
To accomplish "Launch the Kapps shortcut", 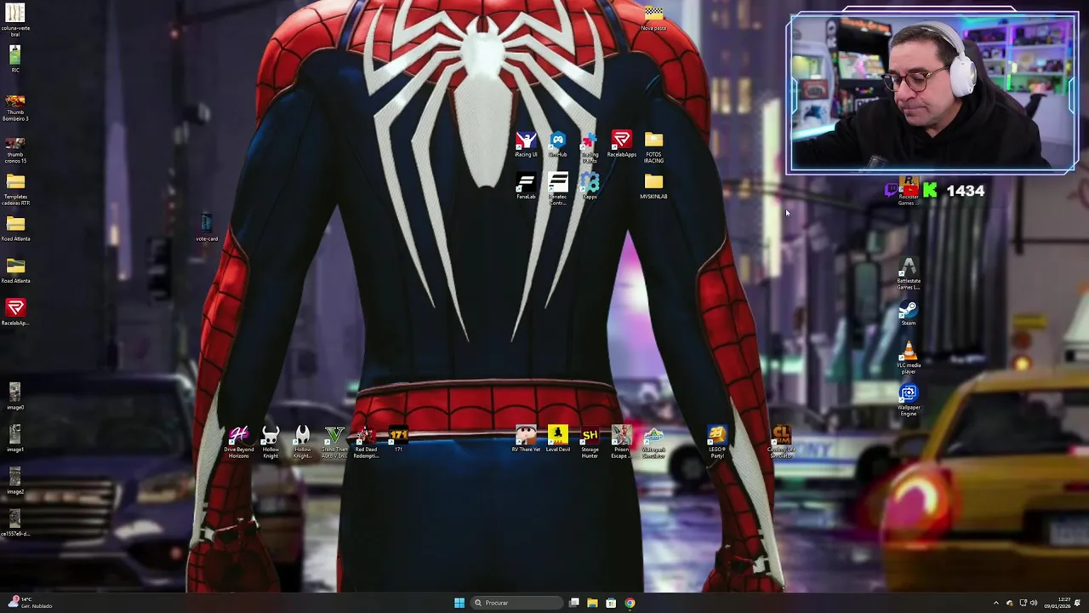I will pyautogui.click(x=590, y=187).
